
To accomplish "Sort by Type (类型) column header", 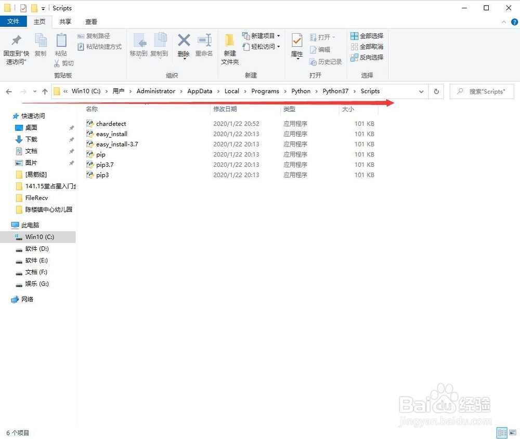I will click(x=289, y=109).
